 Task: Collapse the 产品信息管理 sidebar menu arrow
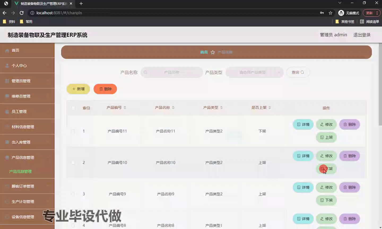[48, 157]
